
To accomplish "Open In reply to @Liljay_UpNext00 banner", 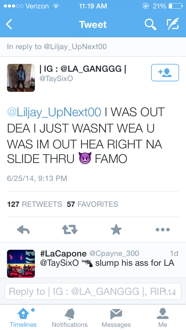I will (x=93, y=47).
